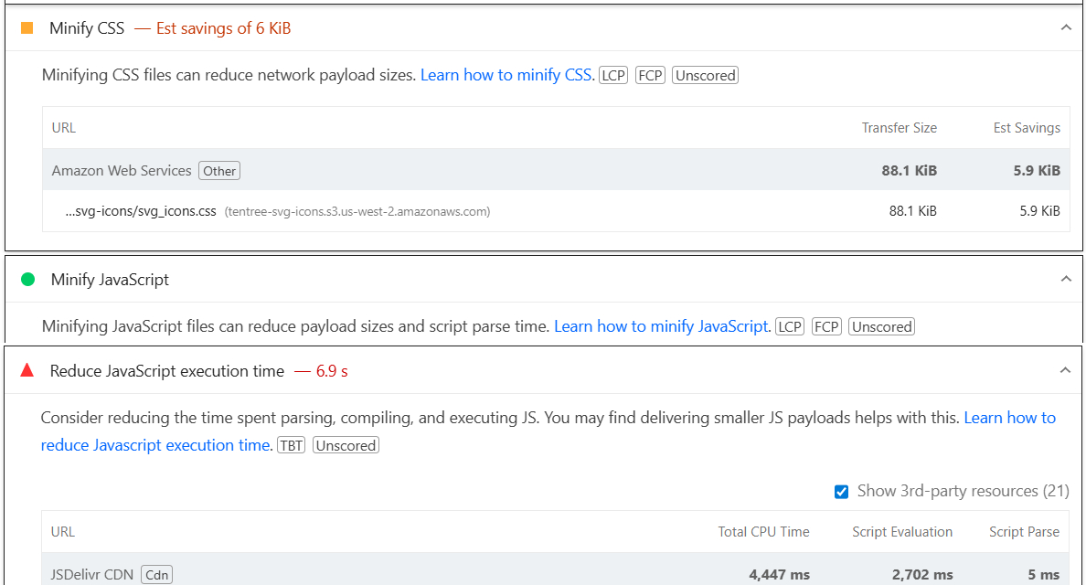Uncheck Show 3rd-party resources checkbox
The height and width of the screenshot is (585, 1086).
841,491
